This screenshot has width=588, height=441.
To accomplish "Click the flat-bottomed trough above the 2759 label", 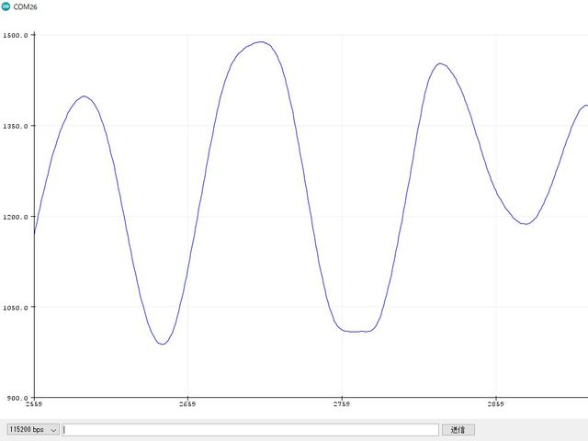I will (358, 331).
